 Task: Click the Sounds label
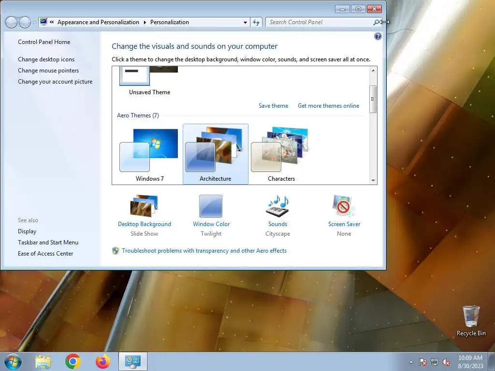point(277,224)
